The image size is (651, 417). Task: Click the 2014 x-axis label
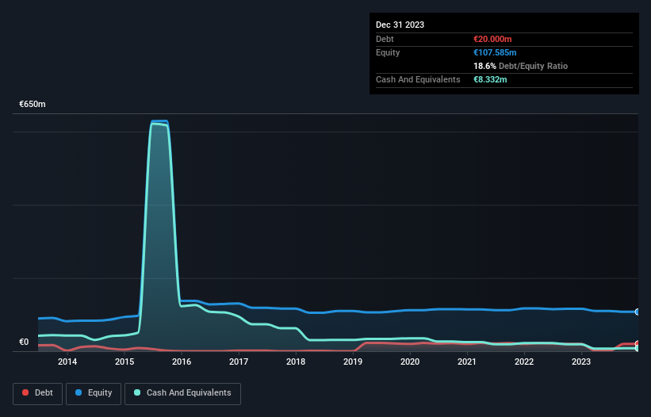point(67,362)
